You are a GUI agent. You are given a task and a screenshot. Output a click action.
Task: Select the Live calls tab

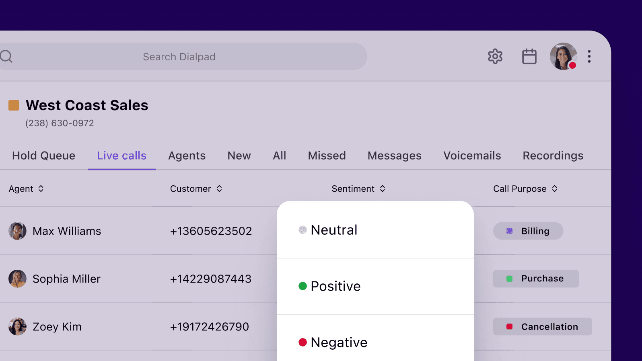tap(121, 156)
